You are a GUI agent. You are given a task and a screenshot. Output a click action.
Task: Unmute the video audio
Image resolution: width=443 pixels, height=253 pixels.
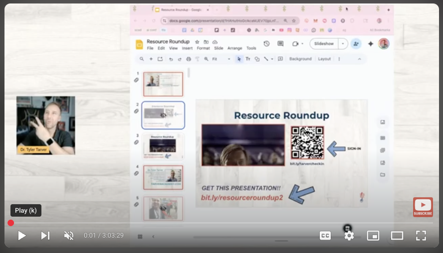point(69,236)
